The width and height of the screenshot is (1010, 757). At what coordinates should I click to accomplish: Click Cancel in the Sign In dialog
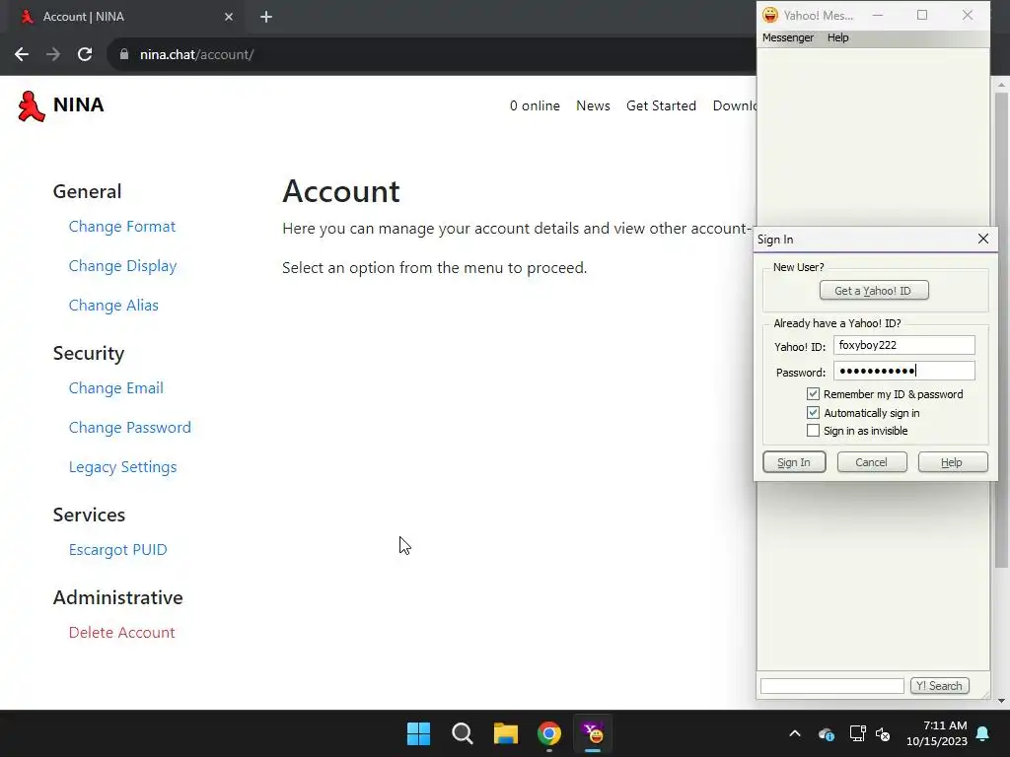click(x=872, y=462)
